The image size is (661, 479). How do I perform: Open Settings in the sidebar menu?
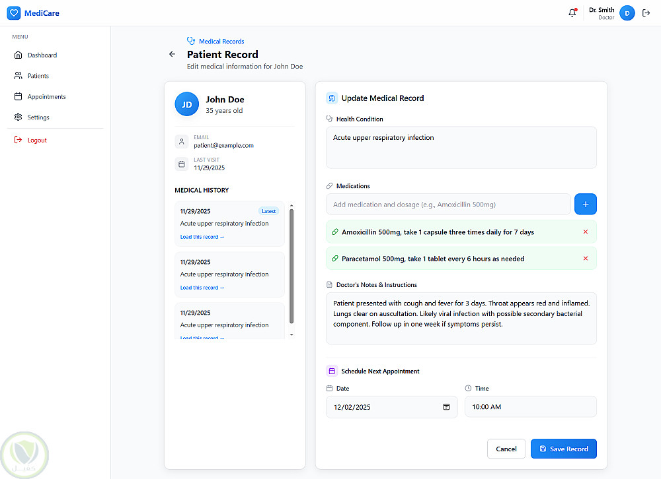(x=38, y=117)
